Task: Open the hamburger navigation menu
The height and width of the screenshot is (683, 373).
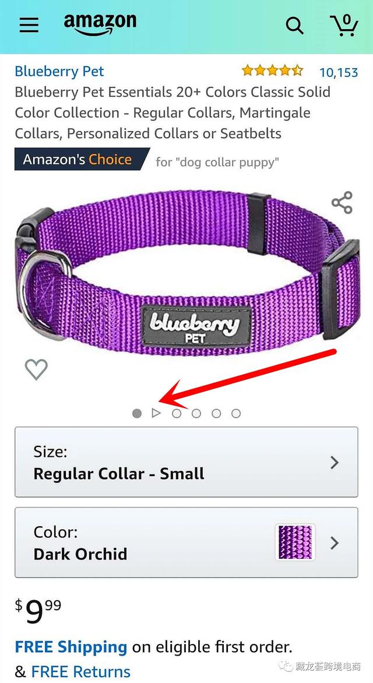Action: (29, 25)
